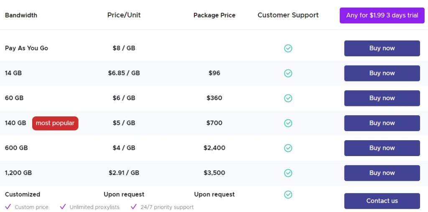Click the 60 GB row support checkmark icon
The height and width of the screenshot is (212, 428).
pyautogui.click(x=288, y=98)
